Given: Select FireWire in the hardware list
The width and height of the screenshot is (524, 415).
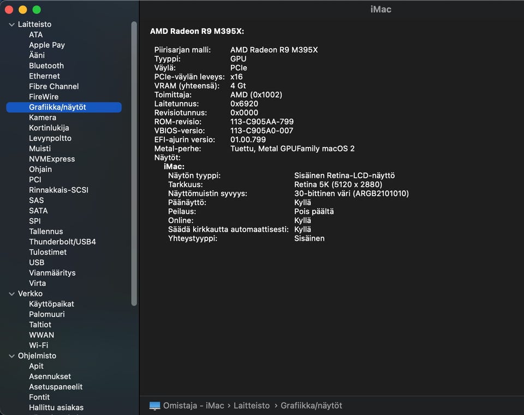Looking at the screenshot, I should (x=44, y=97).
